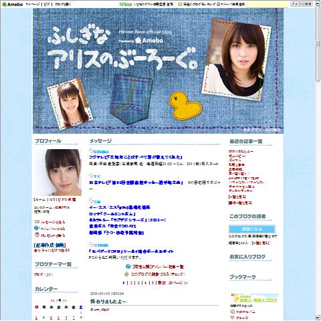Image resolution: width=321 pixels, height=321 pixels.
Task: Click the profile photo thumbnail
Action: coord(58,173)
